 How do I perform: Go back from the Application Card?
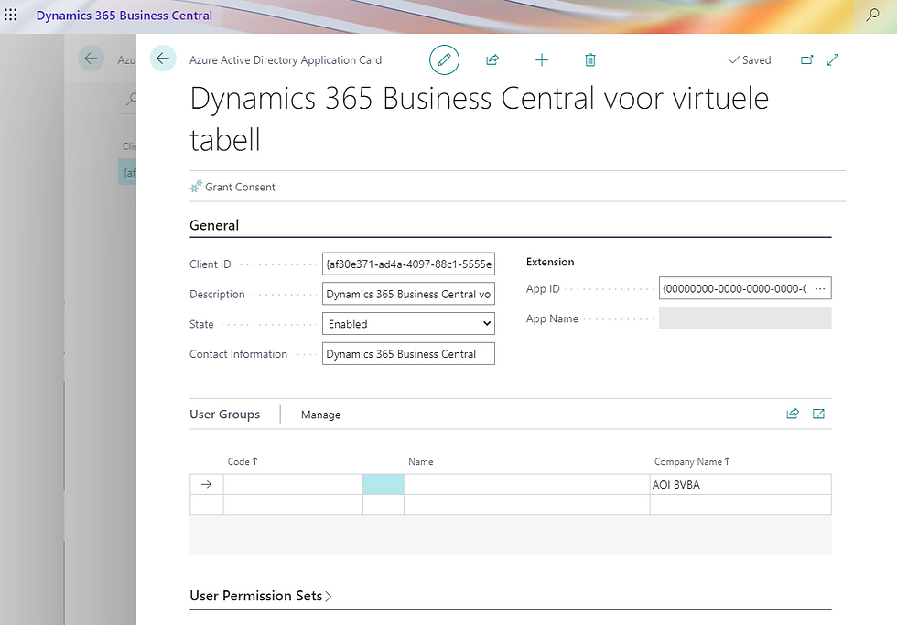(x=163, y=59)
